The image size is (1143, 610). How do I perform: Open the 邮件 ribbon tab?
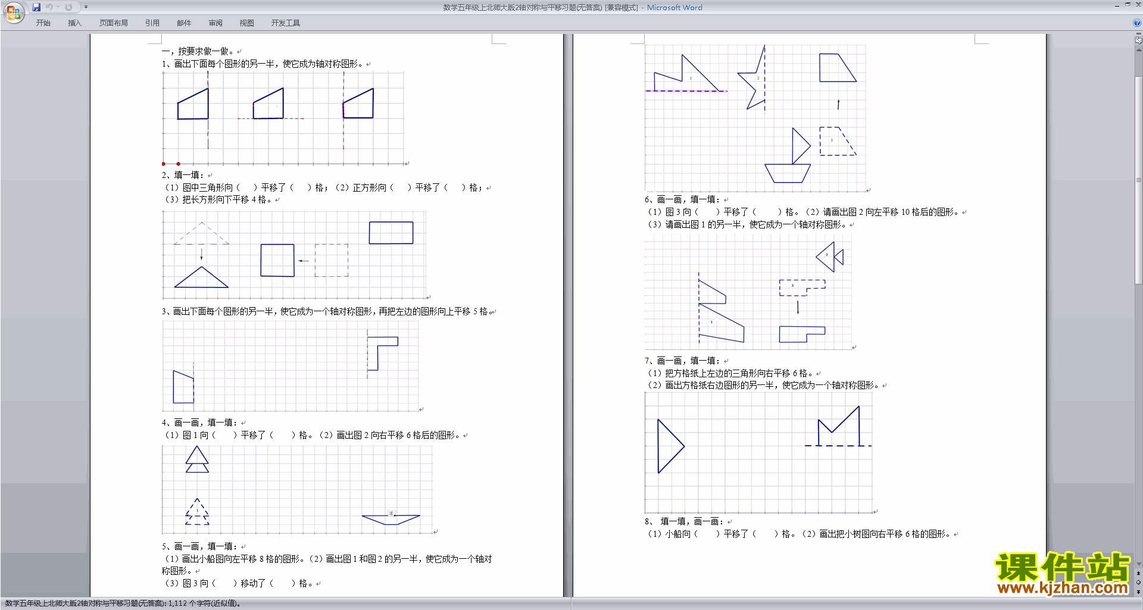(x=184, y=23)
